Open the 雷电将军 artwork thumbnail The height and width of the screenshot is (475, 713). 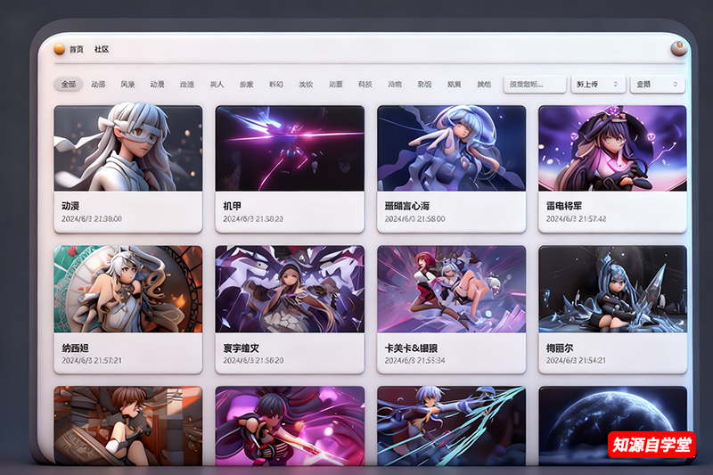(612, 148)
